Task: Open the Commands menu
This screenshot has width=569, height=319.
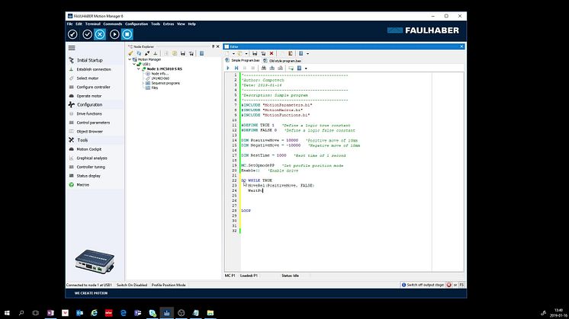Action: (113, 24)
